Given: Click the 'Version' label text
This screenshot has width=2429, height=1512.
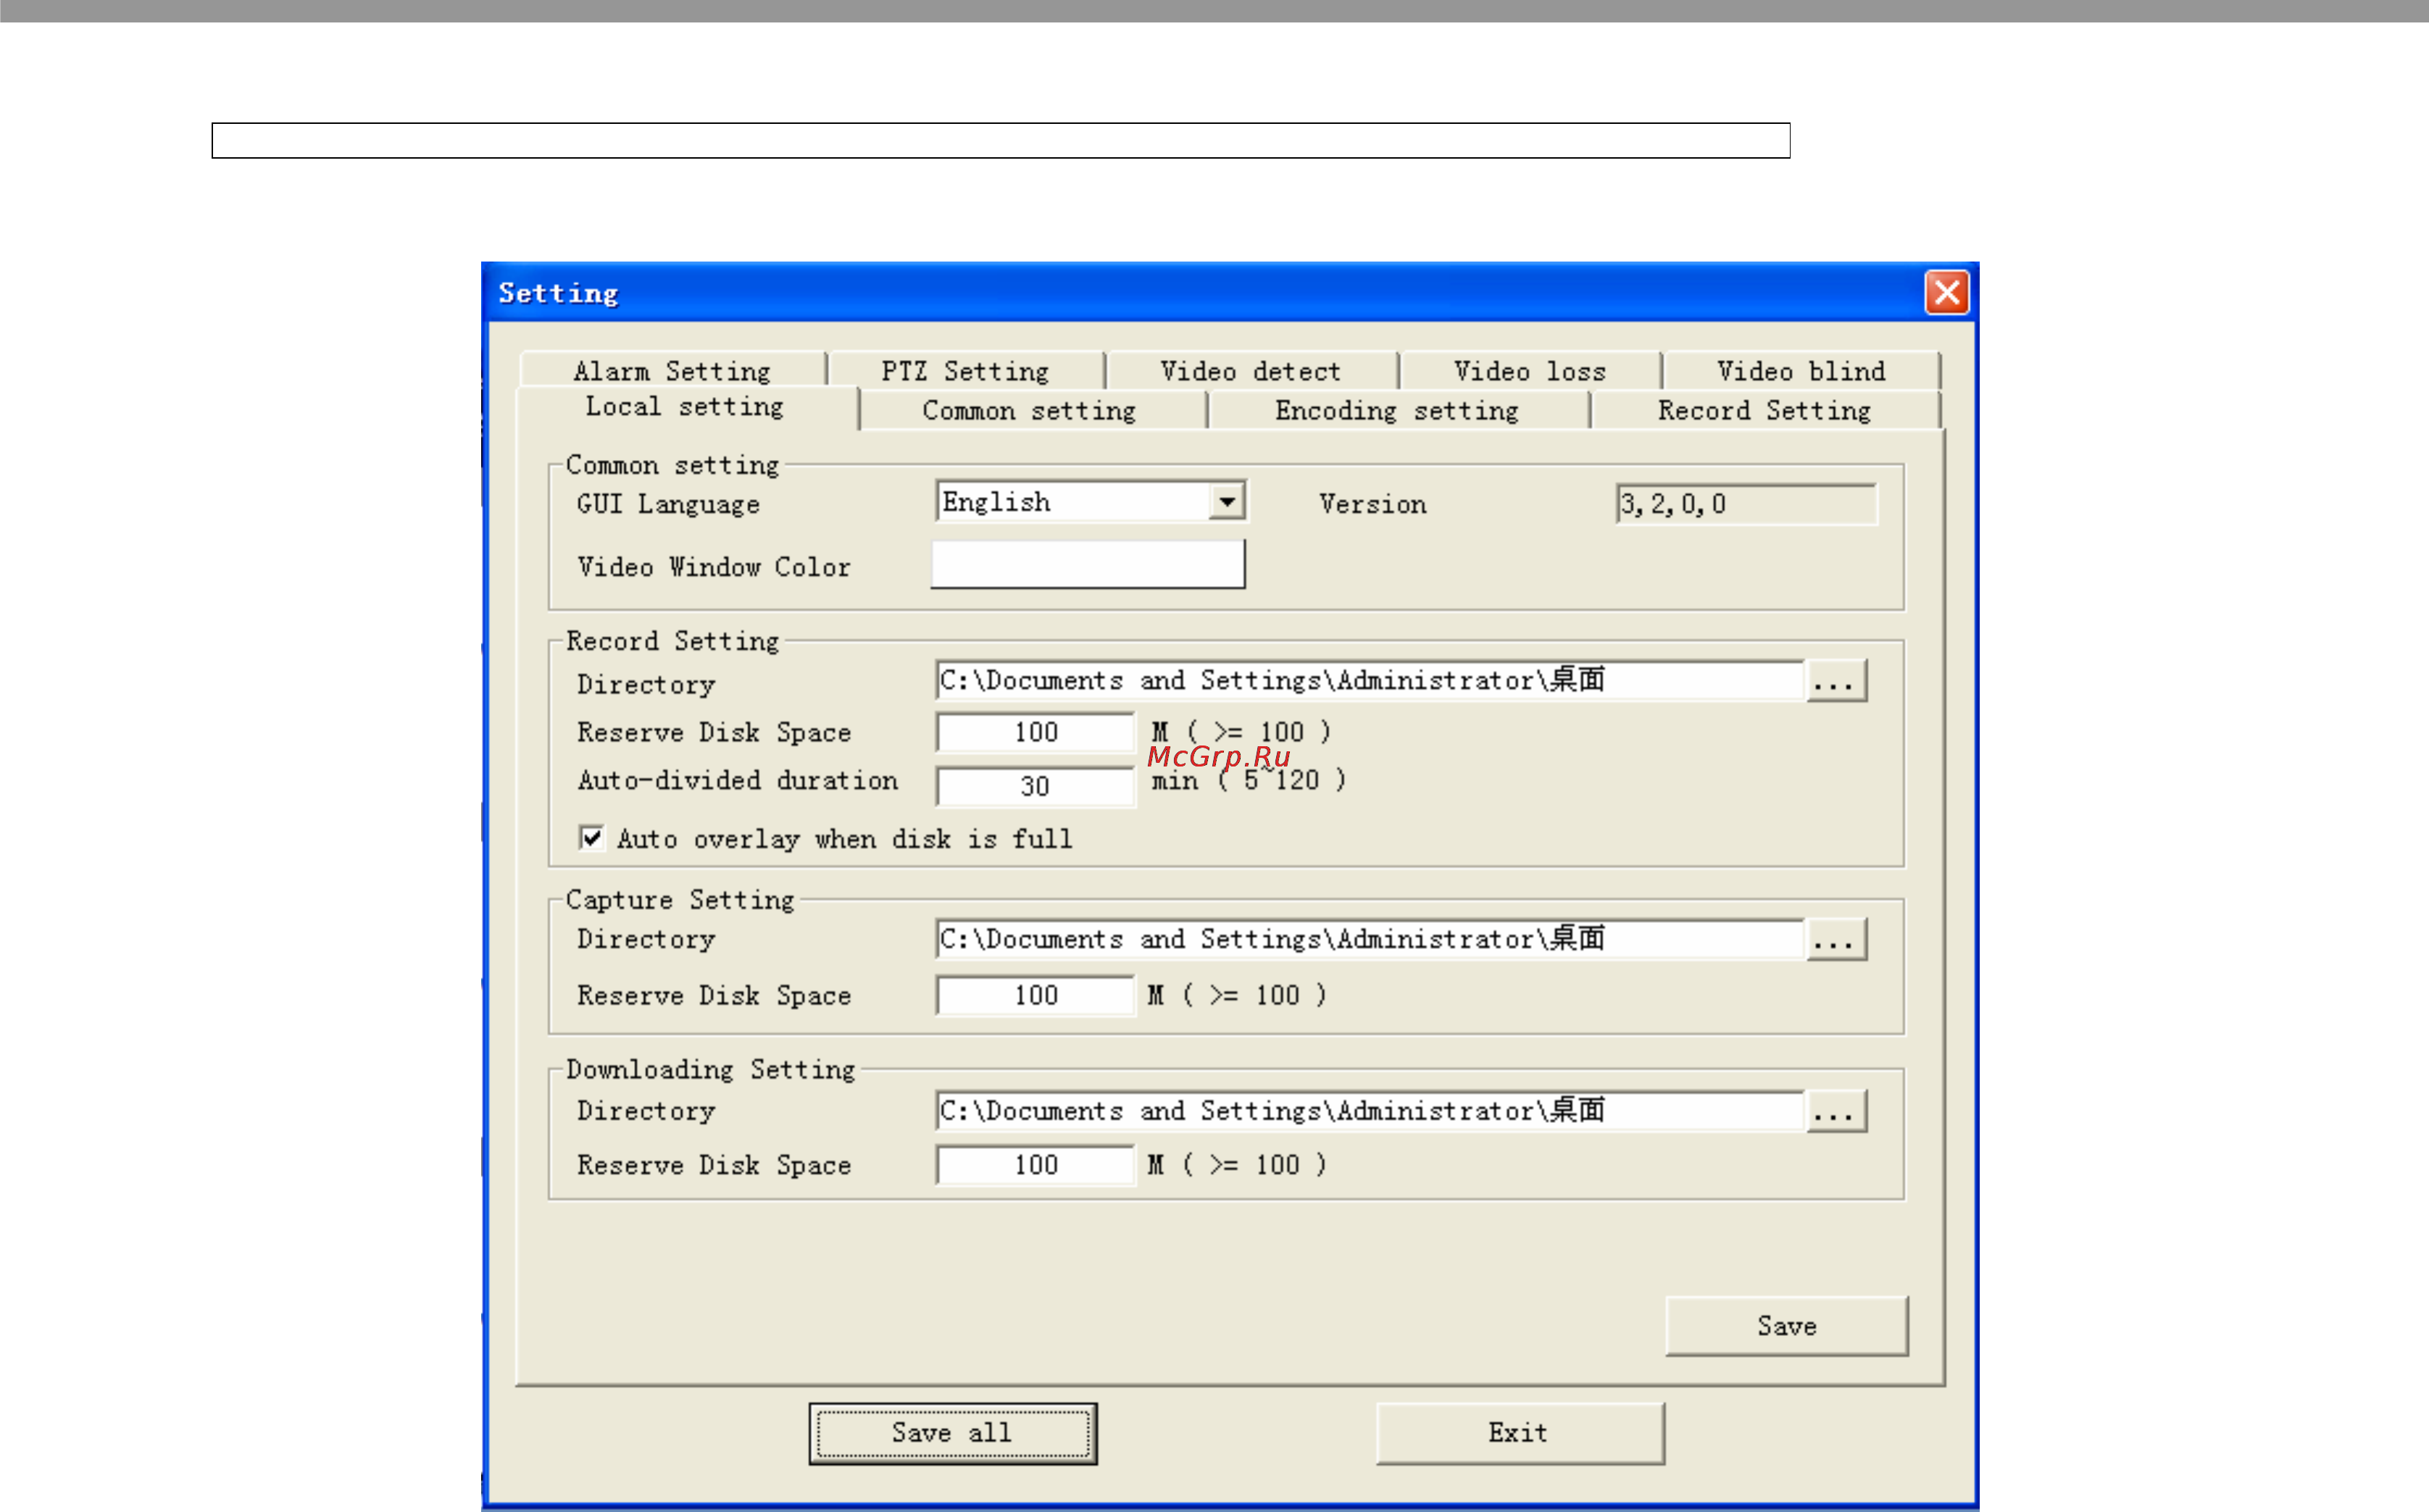Looking at the screenshot, I should pos(1373,504).
